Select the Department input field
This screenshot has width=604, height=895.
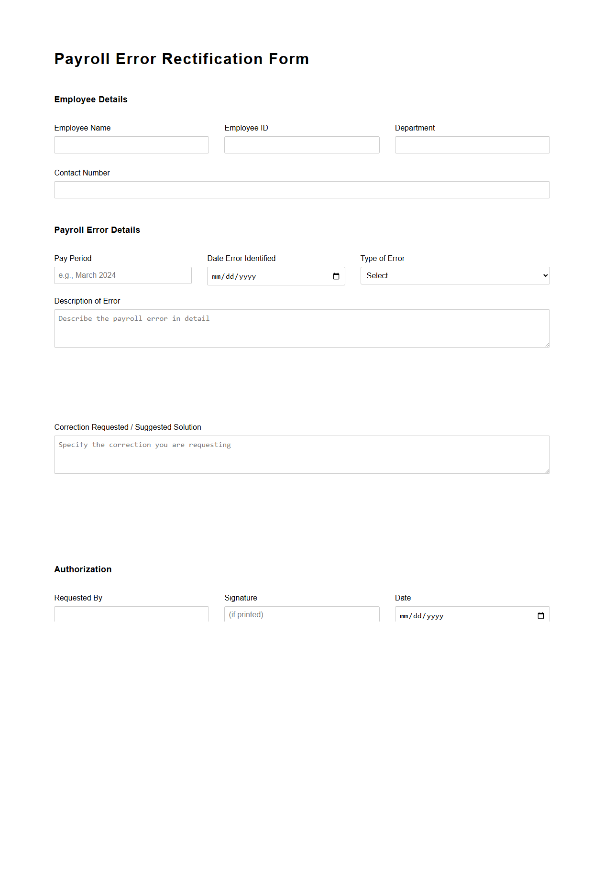pyautogui.click(x=472, y=145)
